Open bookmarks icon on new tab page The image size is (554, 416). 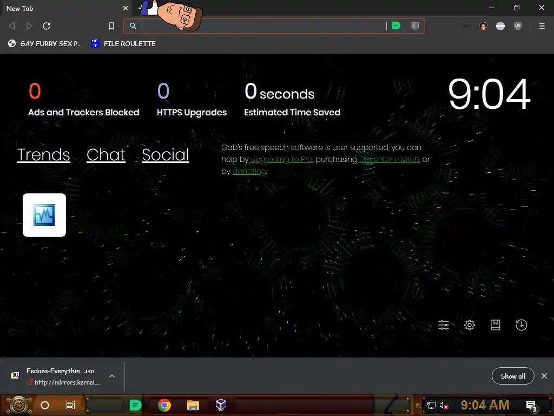click(496, 325)
